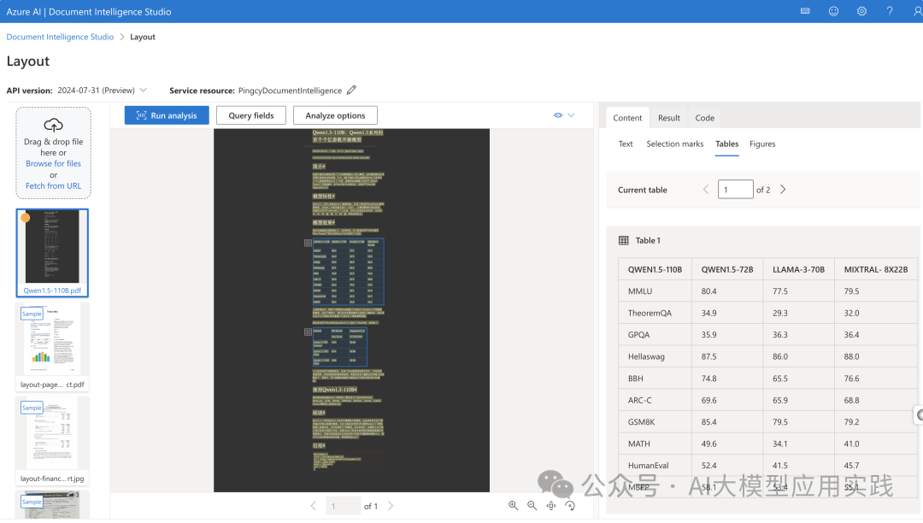Zoom in on the document preview
Viewport: 923px width, 523px height.
pyautogui.click(x=514, y=505)
